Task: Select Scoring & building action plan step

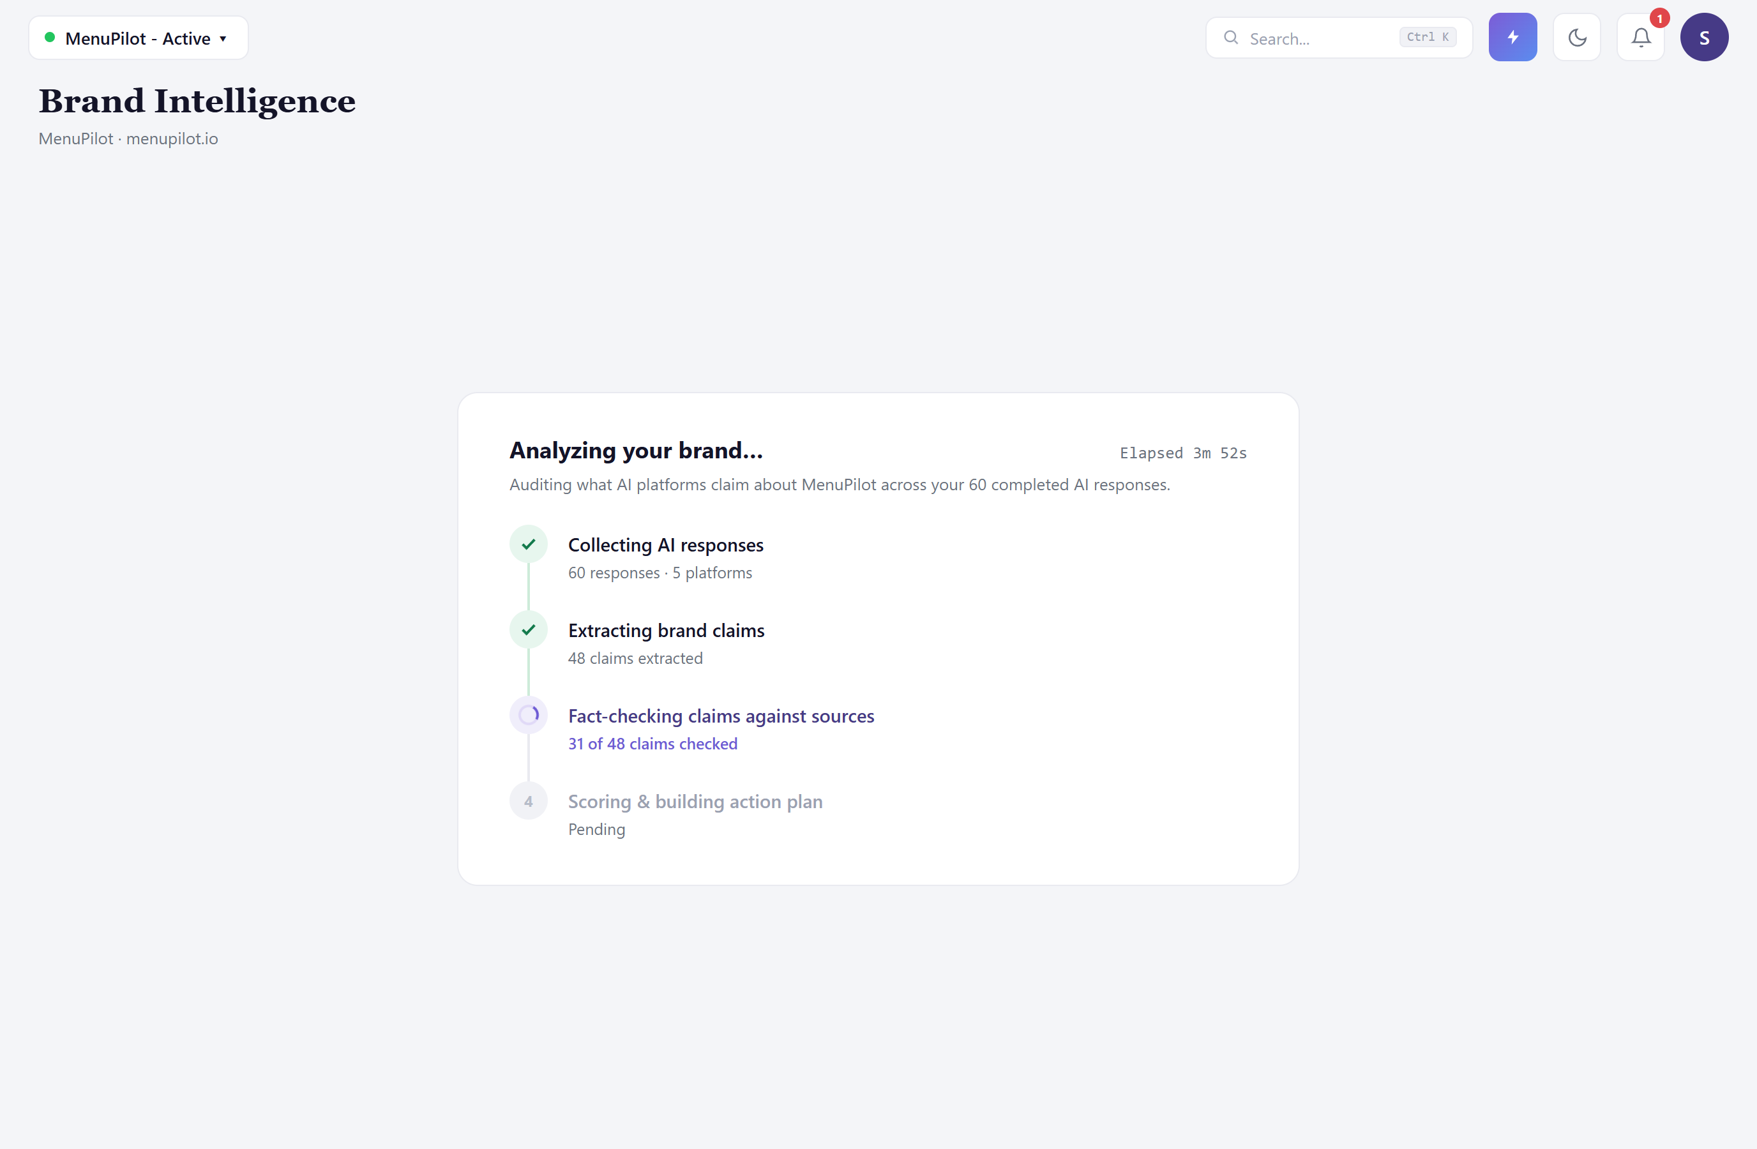Action: coord(695,801)
